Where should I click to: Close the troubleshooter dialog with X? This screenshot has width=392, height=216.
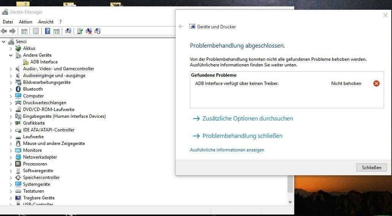pos(385,15)
